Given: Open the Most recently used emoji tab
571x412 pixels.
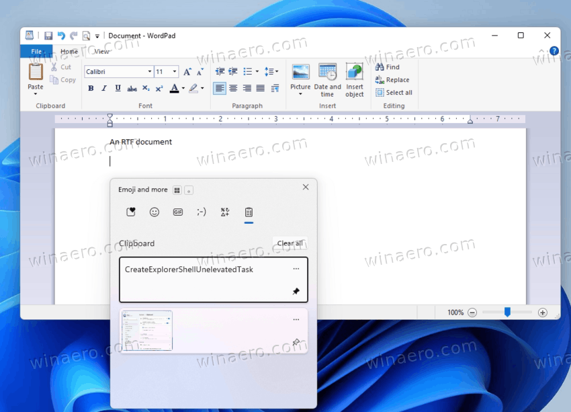Looking at the screenshot, I should pos(131,212).
